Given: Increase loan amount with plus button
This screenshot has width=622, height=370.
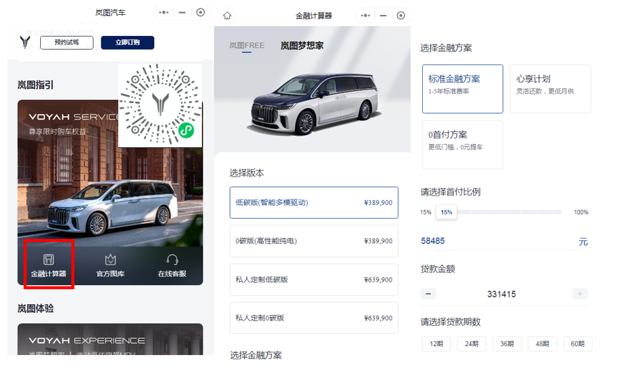Looking at the screenshot, I should [580, 294].
